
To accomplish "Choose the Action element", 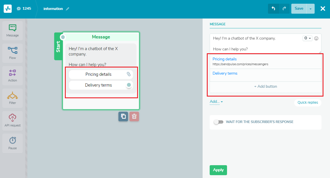I will (x=12, y=75).
